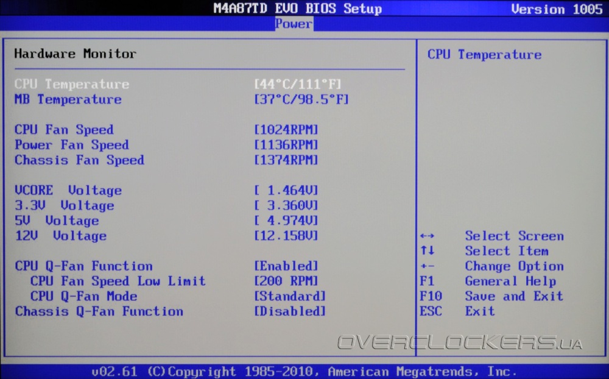This screenshot has width=609, height=379.
Task: Open the 3.3V Voltage value 3.360V
Action: (x=286, y=205)
